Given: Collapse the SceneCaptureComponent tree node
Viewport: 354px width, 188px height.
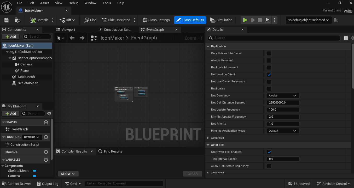Looking at the screenshot, I should click(x=10, y=58).
